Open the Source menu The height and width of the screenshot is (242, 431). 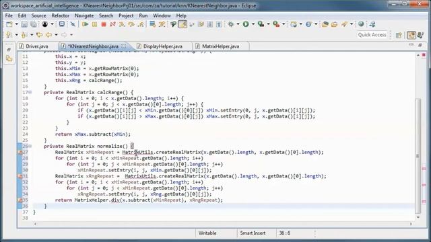tap(39, 15)
